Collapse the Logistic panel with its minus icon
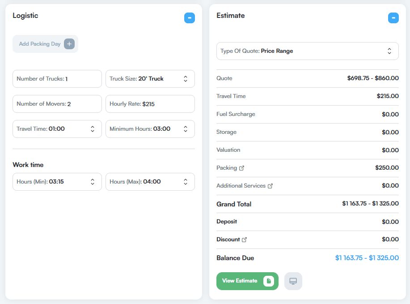410x304 pixels. (190, 18)
